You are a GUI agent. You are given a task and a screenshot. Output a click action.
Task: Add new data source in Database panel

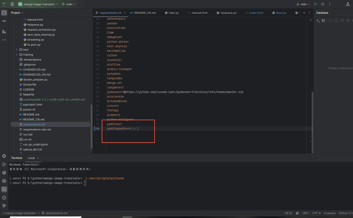point(318,21)
